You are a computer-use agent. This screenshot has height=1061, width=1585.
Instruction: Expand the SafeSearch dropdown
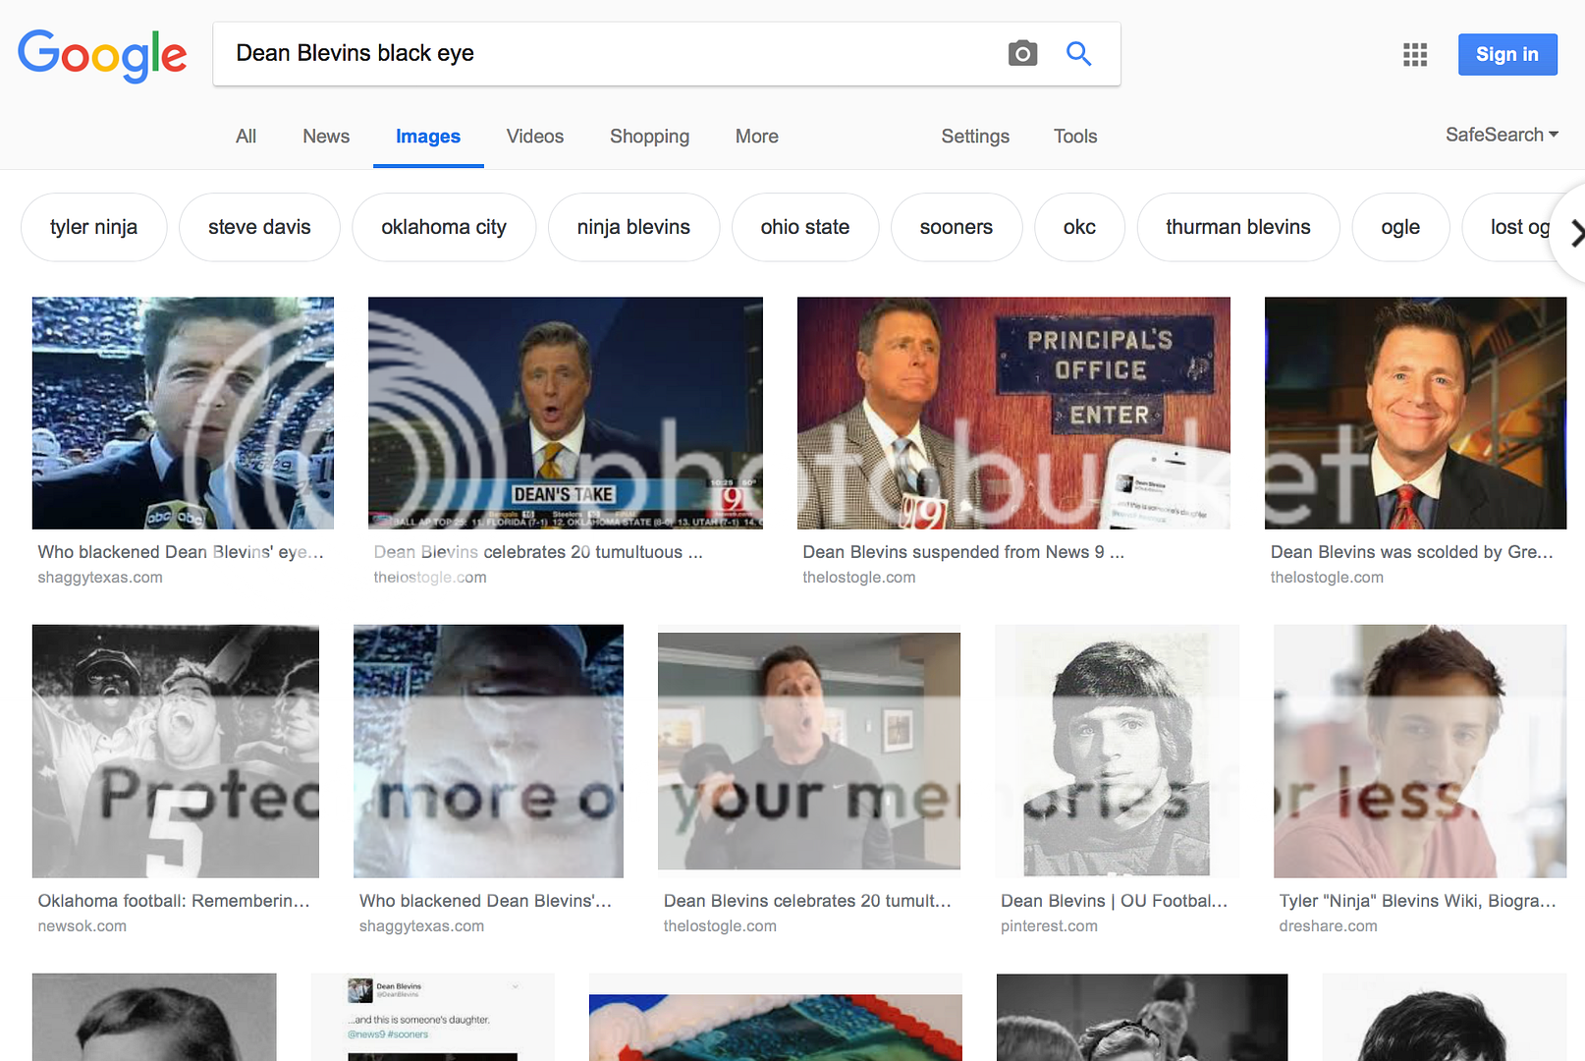click(x=1501, y=135)
